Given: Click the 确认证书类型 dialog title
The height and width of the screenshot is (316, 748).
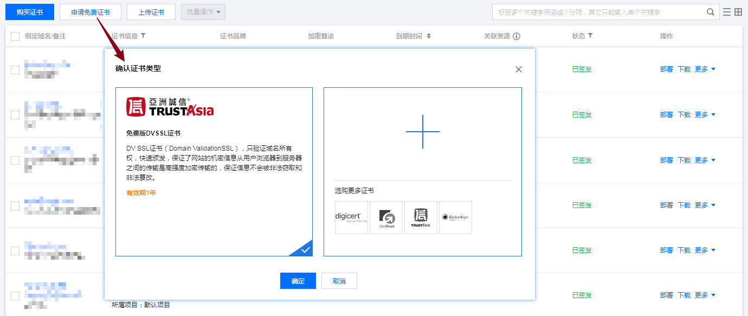Looking at the screenshot, I should pos(138,68).
